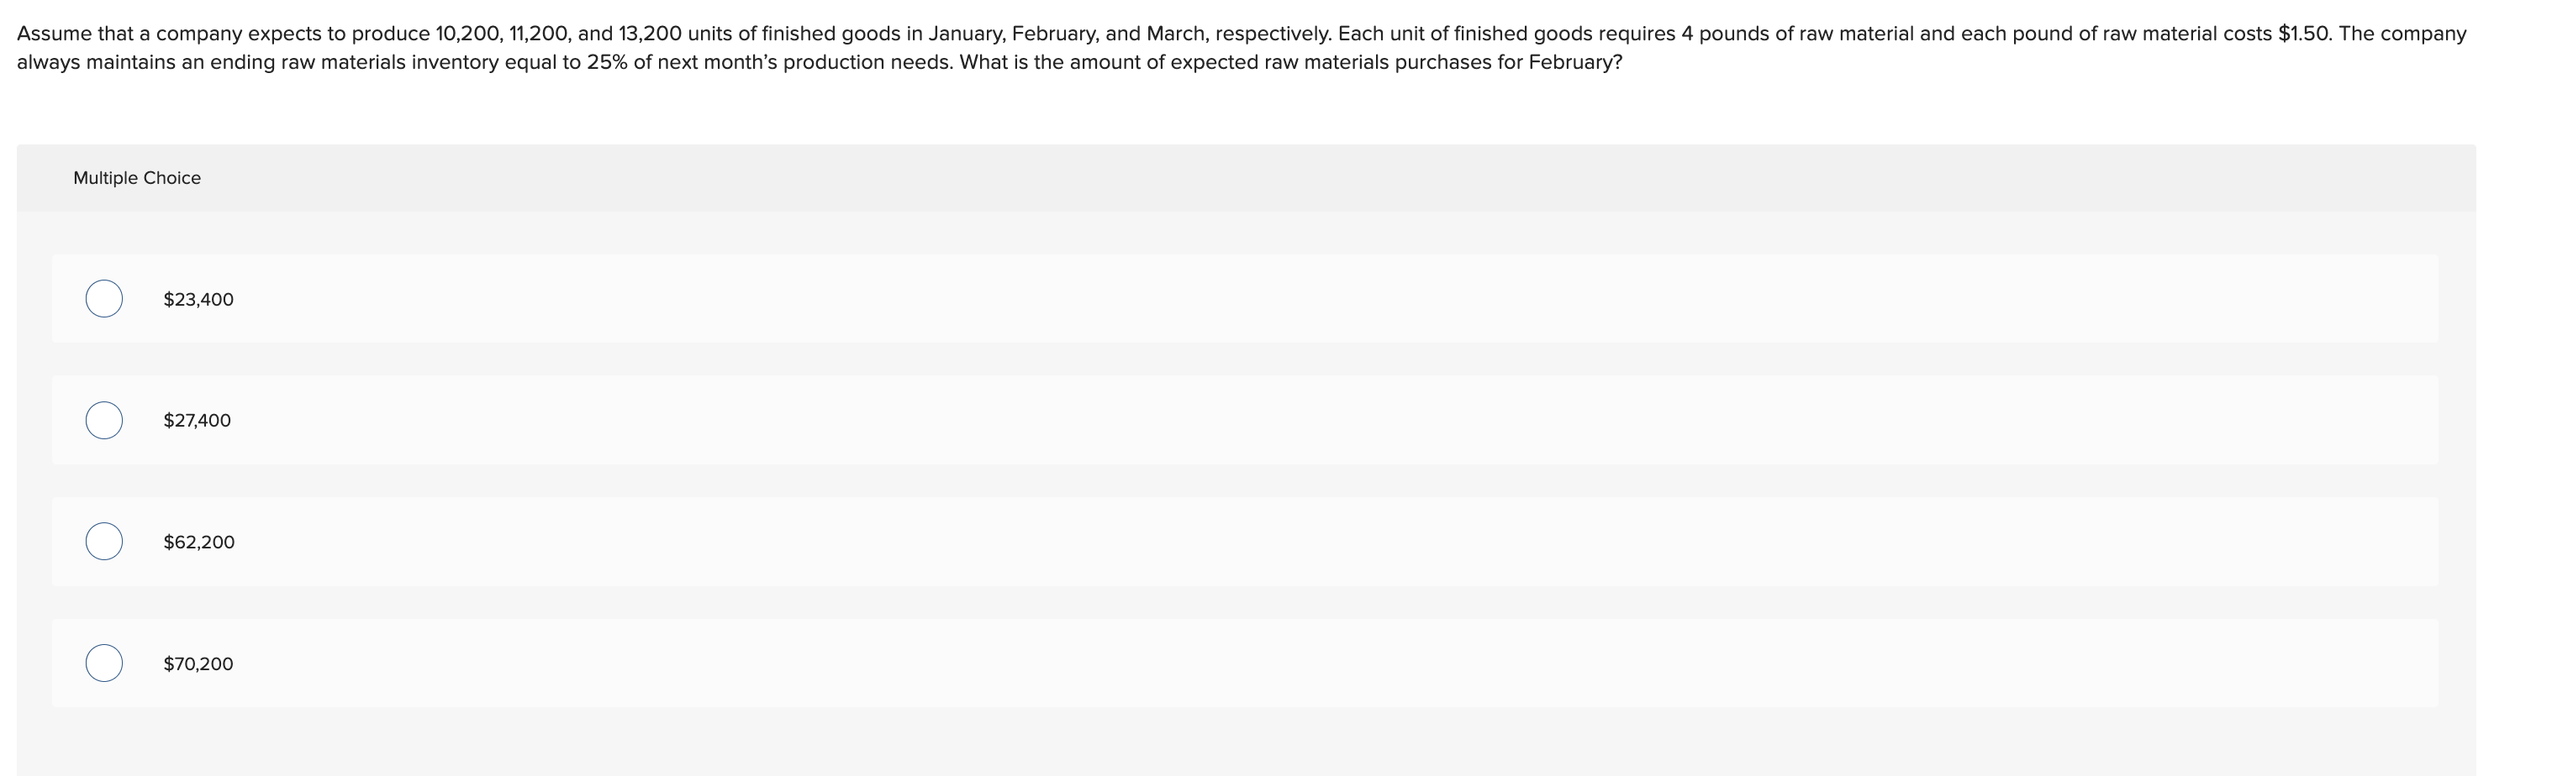Click the Multiple Choice heading
This screenshot has height=776, width=2552.
pos(137,178)
